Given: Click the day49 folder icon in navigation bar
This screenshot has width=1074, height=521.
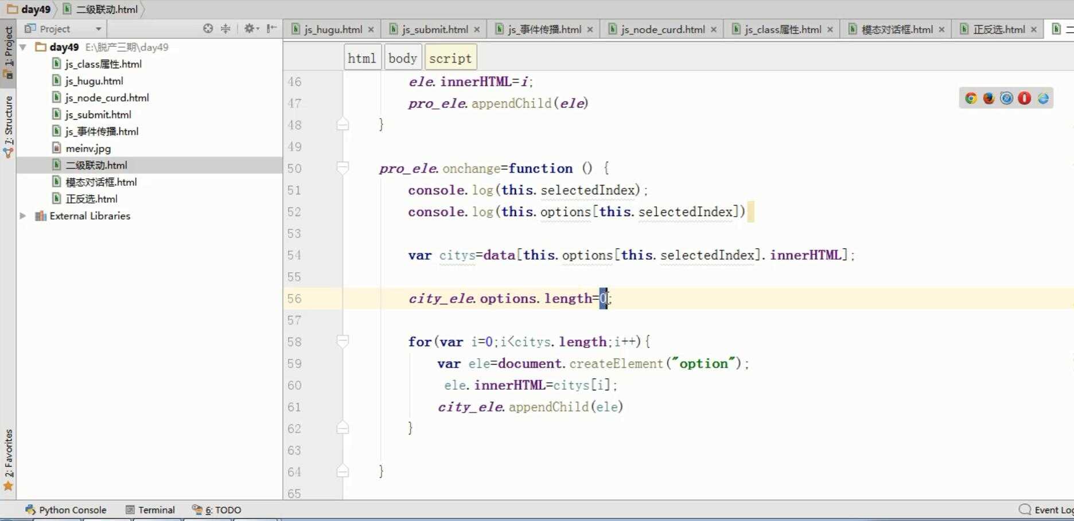Looking at the screenshot, I should pos(12,9).
